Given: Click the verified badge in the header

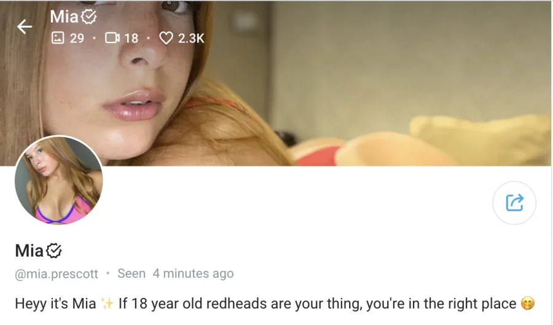Looking at the screenshot, I should pyautogui.click(x=88, y=17).
